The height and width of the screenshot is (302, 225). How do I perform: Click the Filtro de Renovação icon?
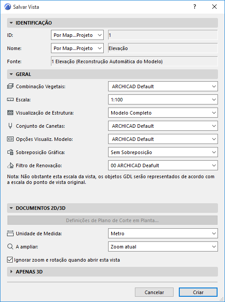(10, 165)
